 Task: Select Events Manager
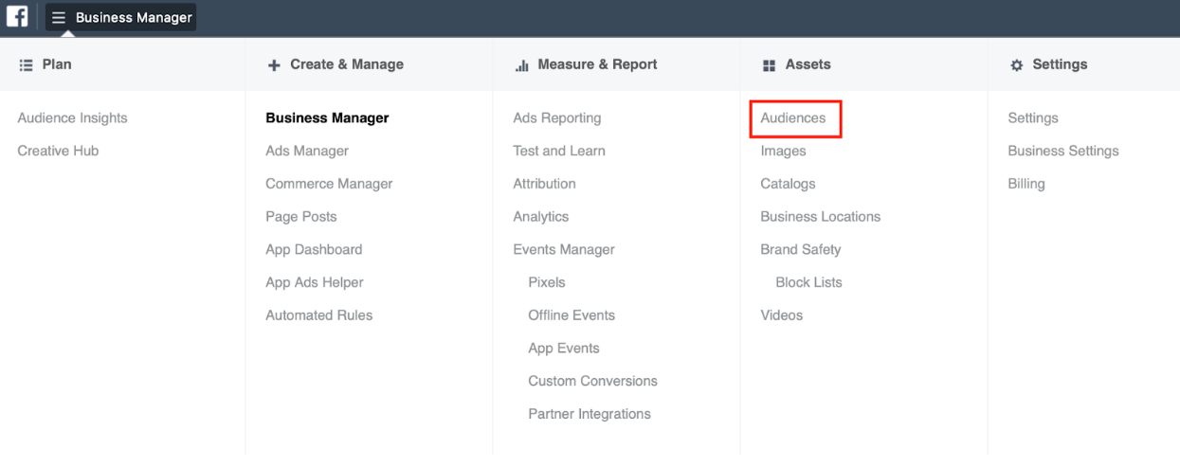[x=564, y=250]
